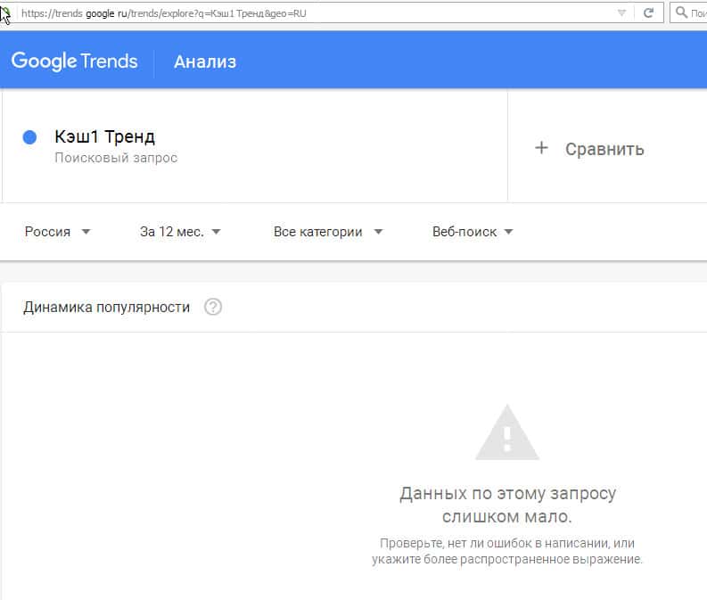Viewport: 707px width, 600px height.
Task: Click the plus icon beside Сравнить
Action: coord(541,148)
